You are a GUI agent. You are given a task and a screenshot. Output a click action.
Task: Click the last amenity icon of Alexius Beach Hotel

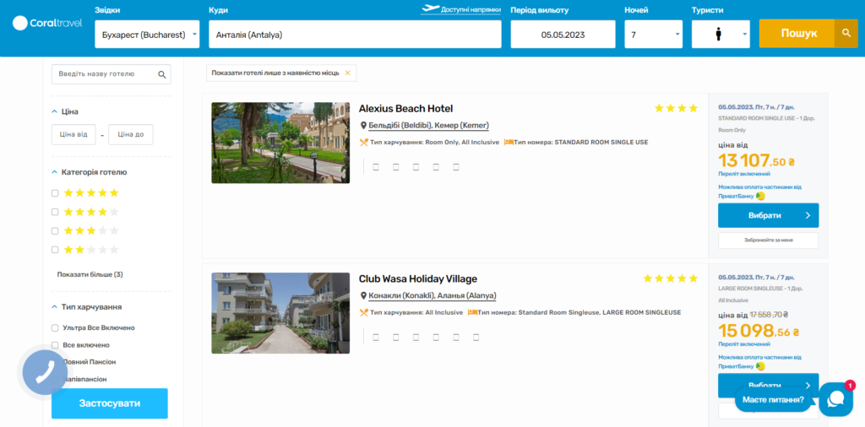pos(456,167)
